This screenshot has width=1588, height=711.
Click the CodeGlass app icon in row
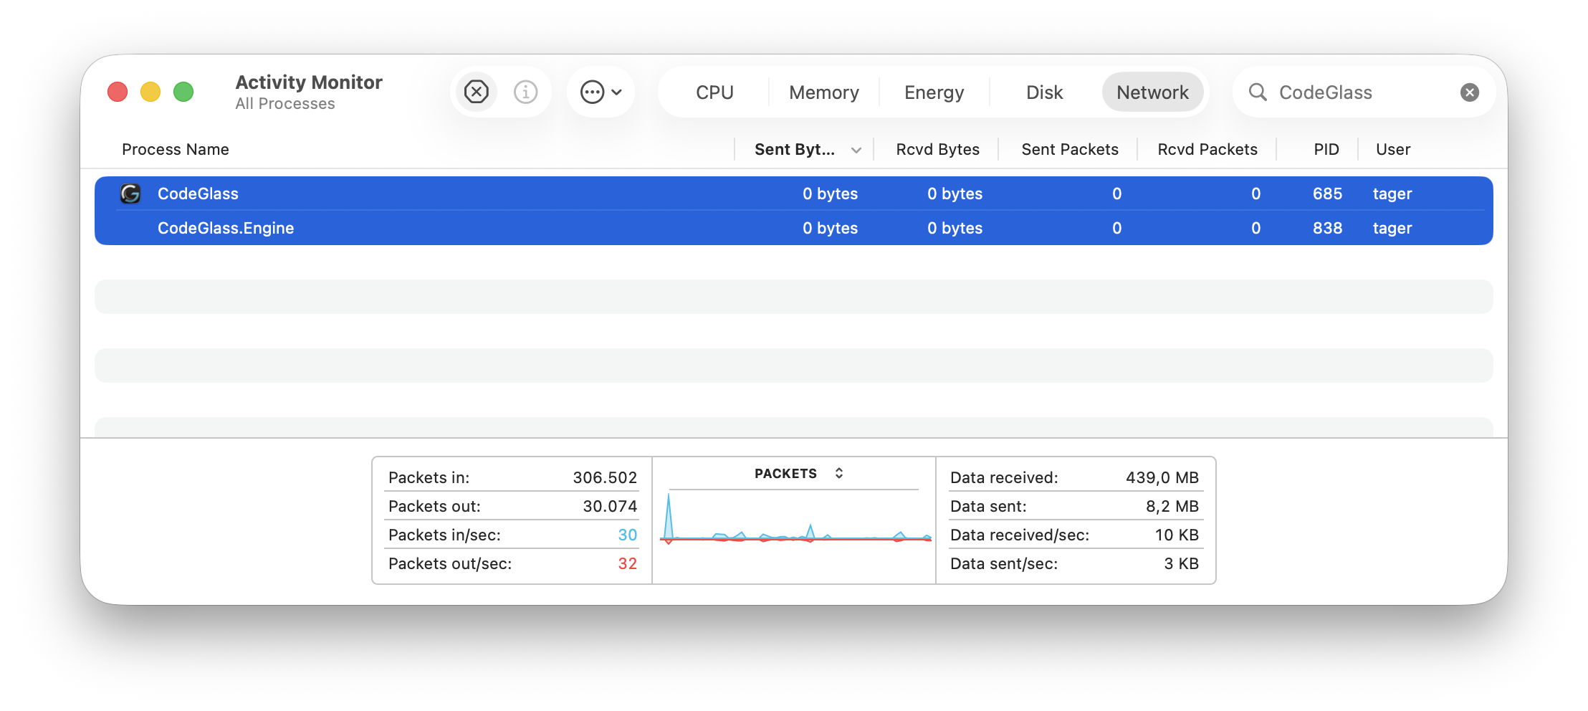click(130, 194)
